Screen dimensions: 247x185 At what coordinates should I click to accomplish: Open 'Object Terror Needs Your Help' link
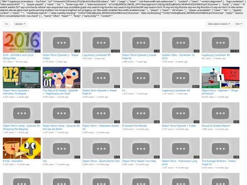(139, 161)
